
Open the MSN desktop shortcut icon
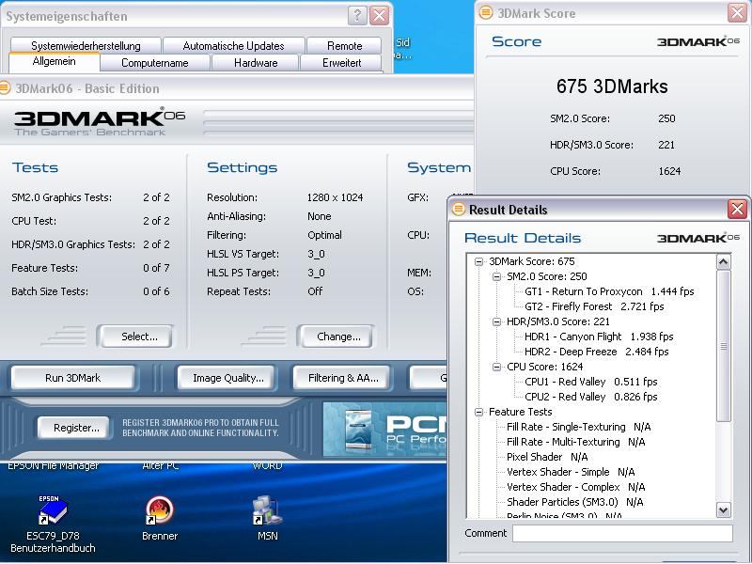267,510
